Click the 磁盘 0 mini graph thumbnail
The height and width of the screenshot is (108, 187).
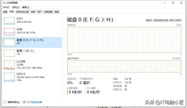[x=9, y=42]
